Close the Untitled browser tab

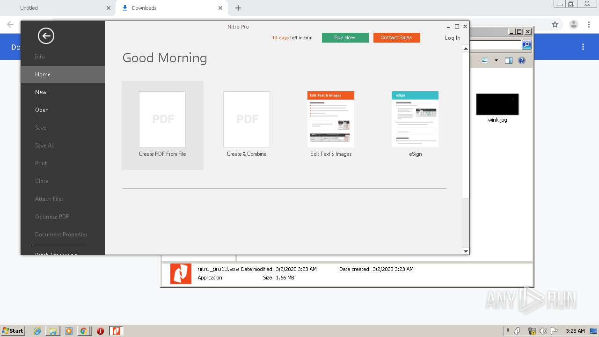tap(109, 8)
